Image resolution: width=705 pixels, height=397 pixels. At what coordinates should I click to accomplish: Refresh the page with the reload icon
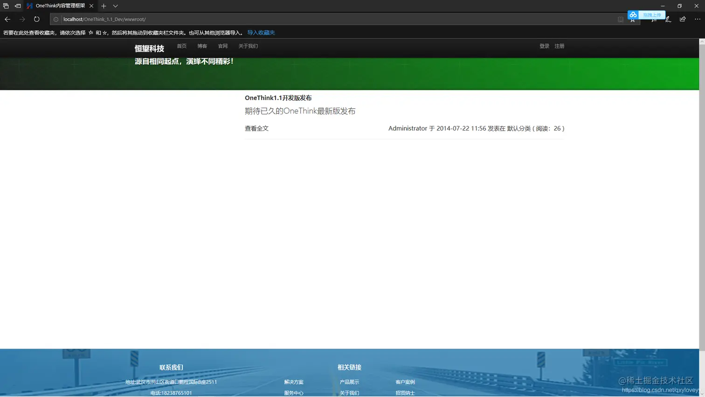pyautogui.click(x=36, y=19)
